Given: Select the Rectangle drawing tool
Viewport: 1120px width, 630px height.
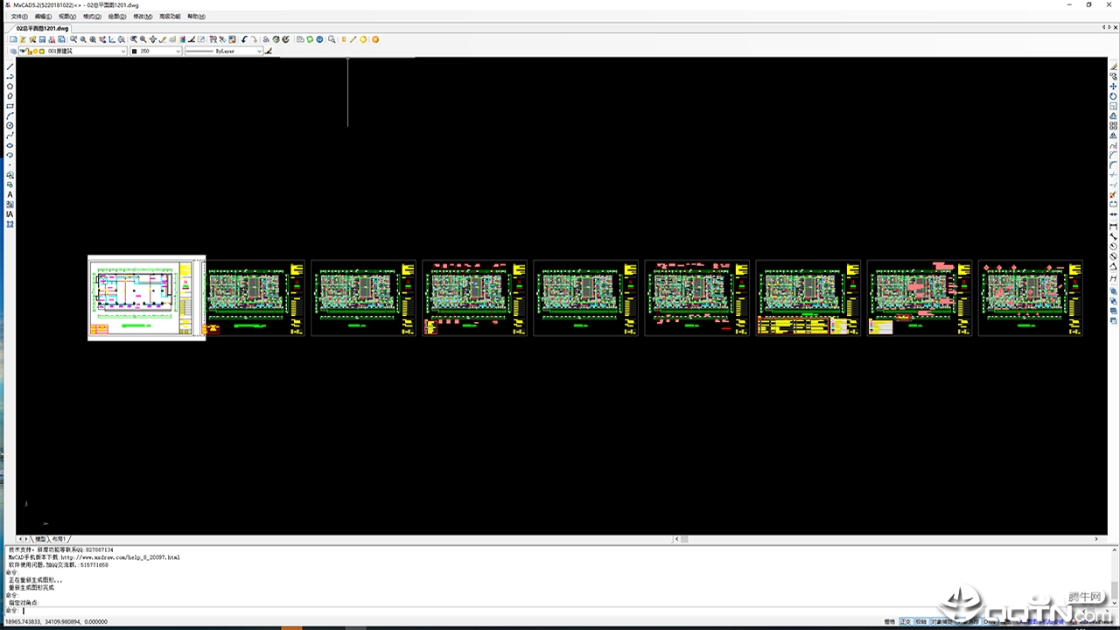Looking at the screenshot, I should (10, 106).
